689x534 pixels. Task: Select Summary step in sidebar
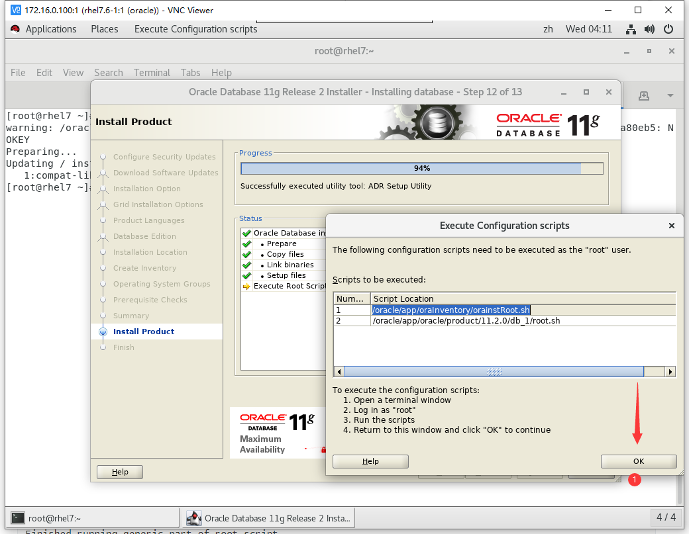131,316
